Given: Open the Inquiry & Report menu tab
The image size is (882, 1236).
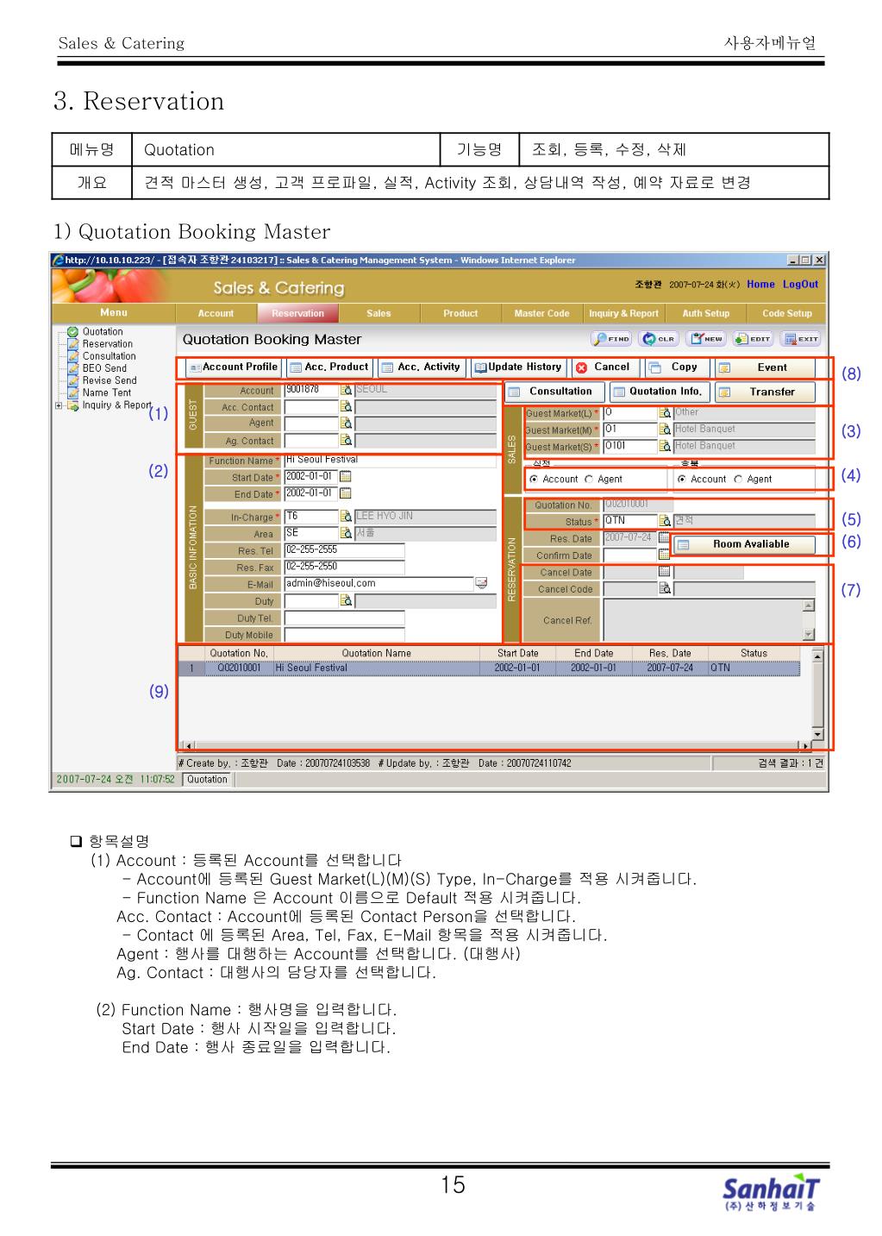Looking at the screenshot, I should tap(623, 313).
